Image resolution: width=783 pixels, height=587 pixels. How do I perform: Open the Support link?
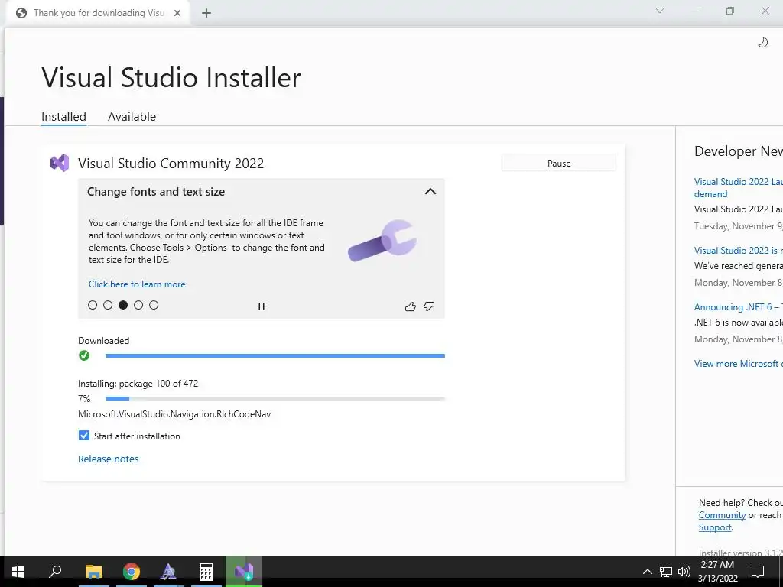715,527
